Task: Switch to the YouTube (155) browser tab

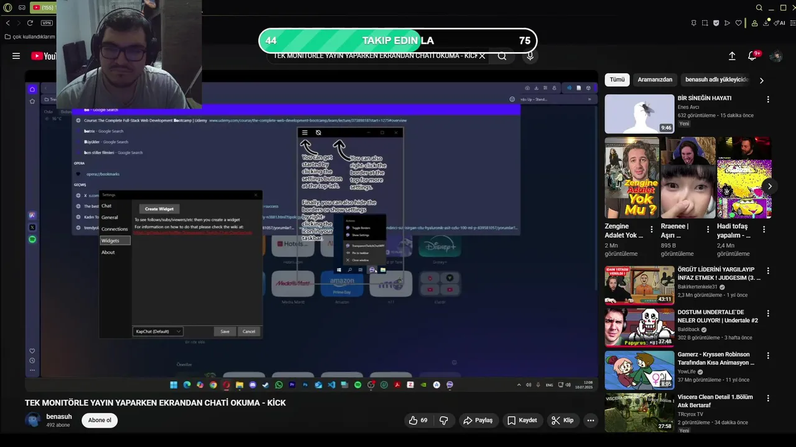Action: (x=42, y=7)
